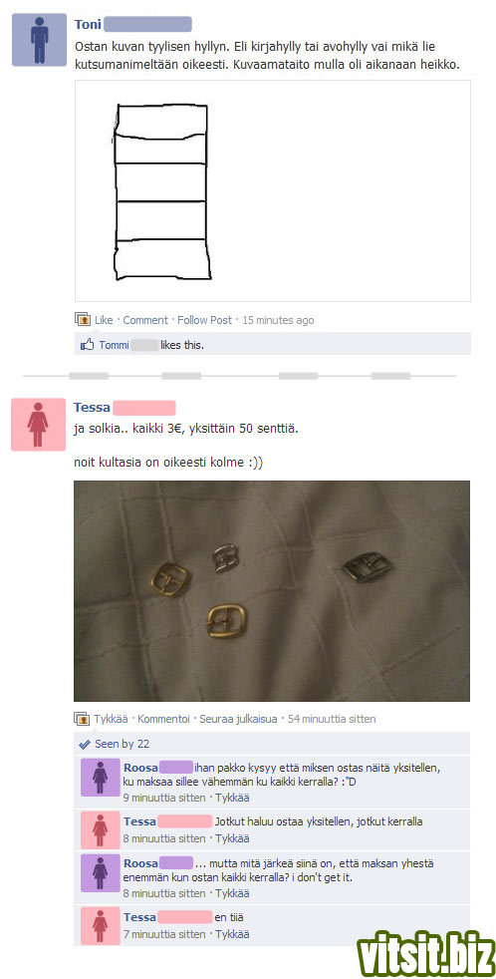Click the Seen by 22 checkmark icon
This screenshot has width=496, height=979.
point(85,745)
